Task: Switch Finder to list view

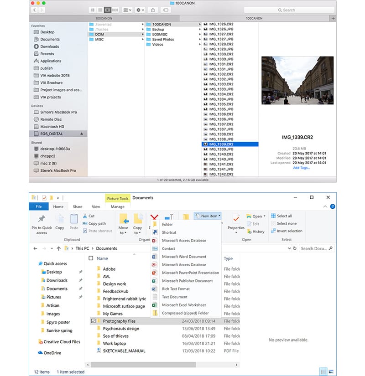Action: 100,10
